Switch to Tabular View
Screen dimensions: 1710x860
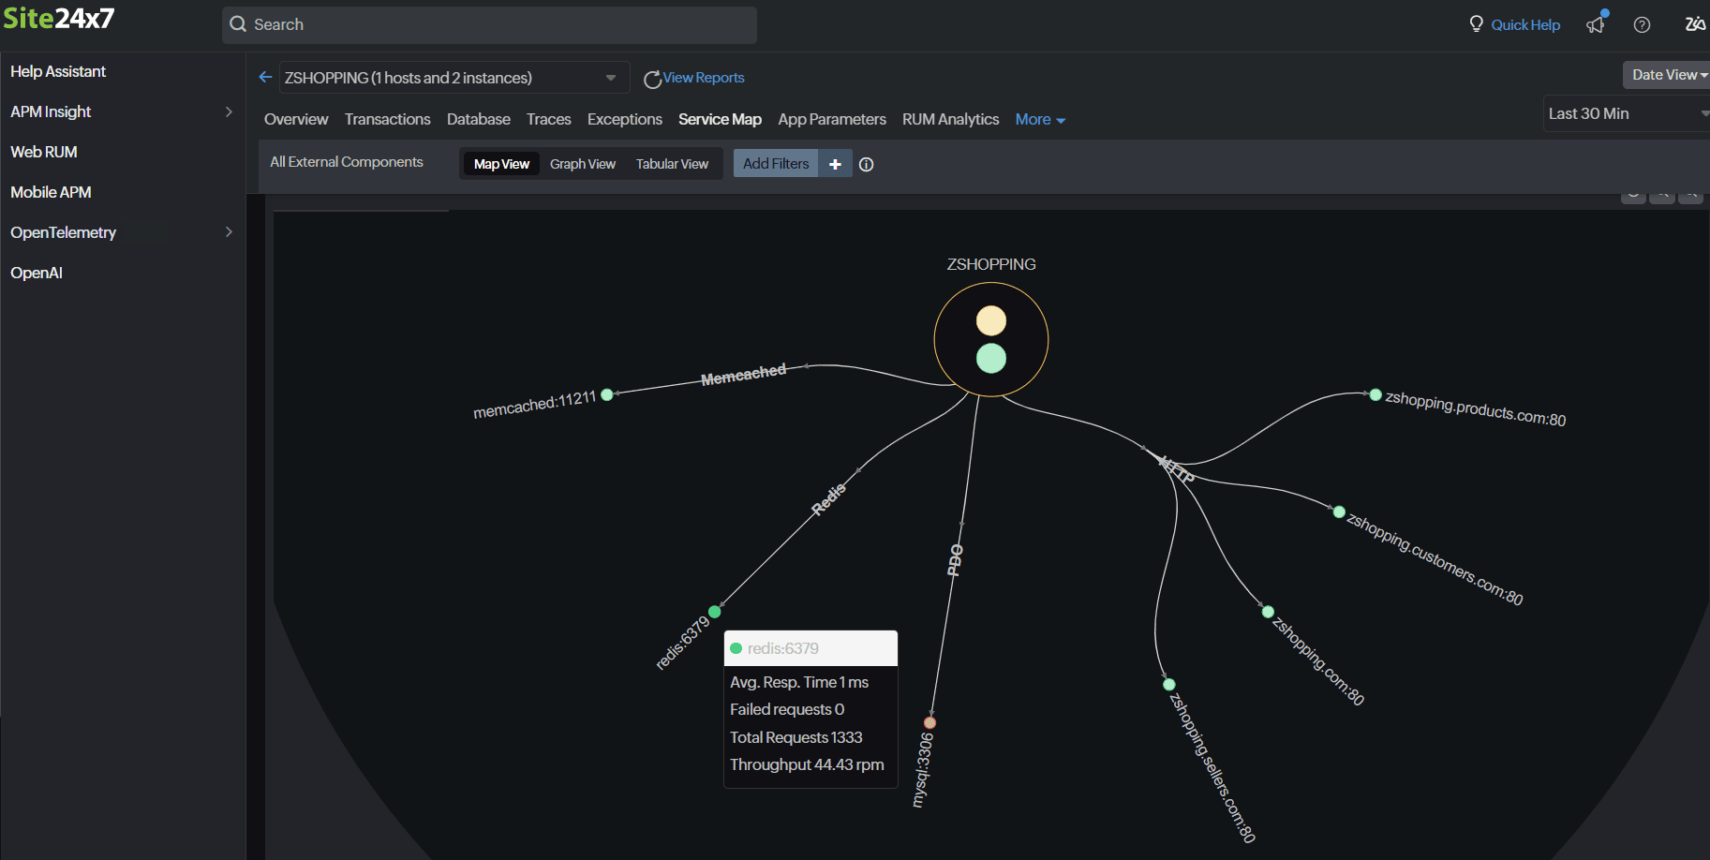pos(672,164)
